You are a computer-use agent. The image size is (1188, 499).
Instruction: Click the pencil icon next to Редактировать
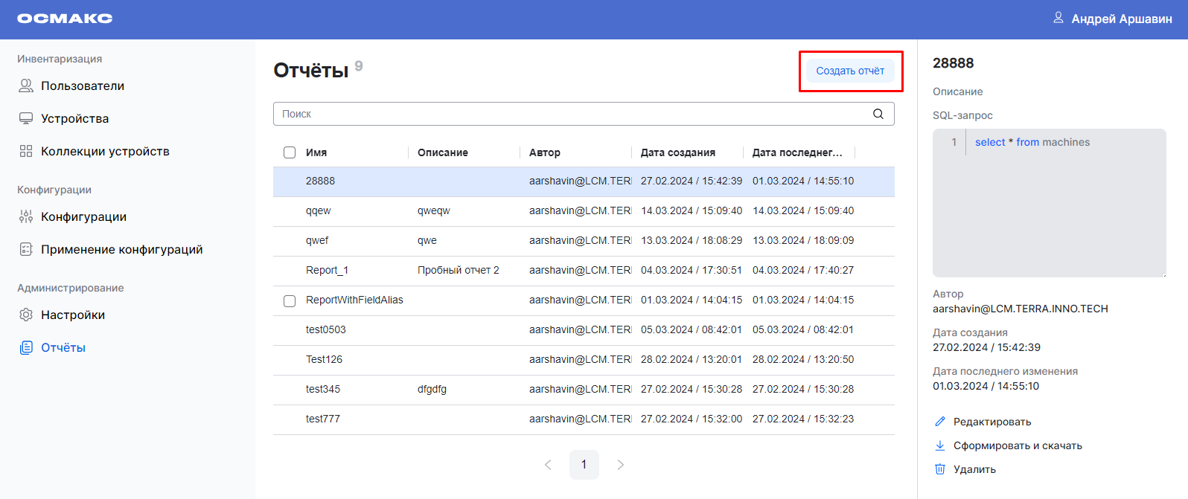coord(940,422)
